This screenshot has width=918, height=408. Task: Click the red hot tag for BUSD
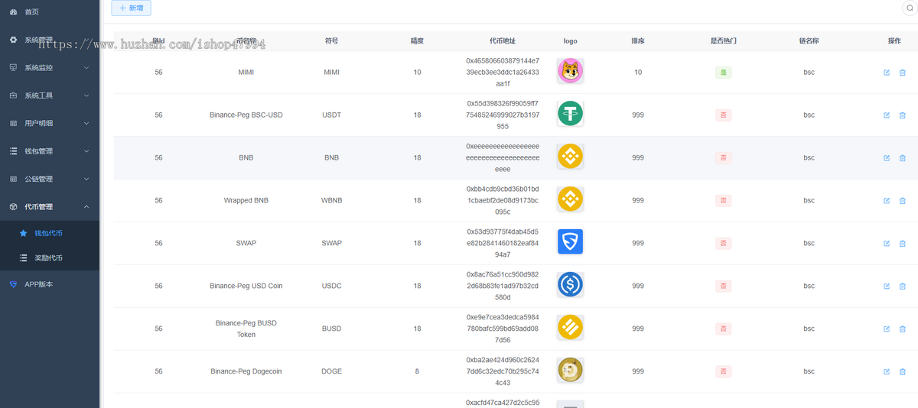(723, 329)
